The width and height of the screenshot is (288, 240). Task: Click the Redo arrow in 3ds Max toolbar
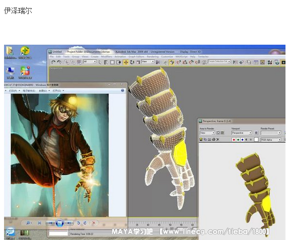pos(59,62)
